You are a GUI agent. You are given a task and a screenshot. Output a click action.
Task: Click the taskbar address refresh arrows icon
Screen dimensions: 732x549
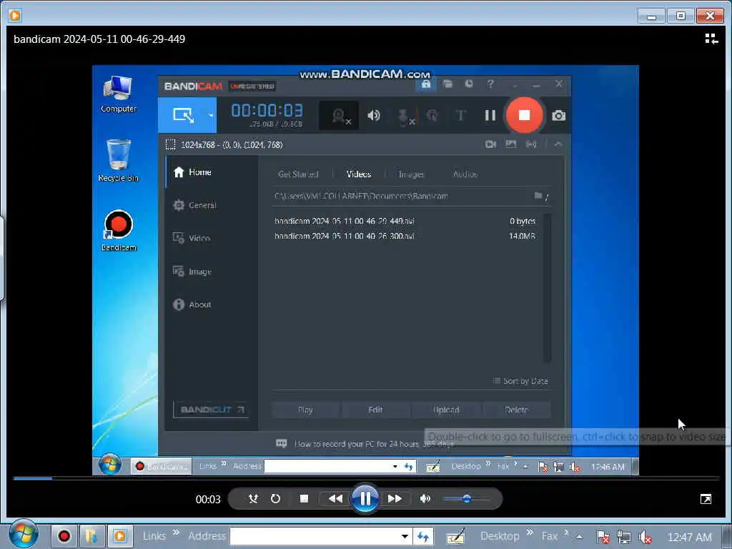pyautogui.click(x=423, y=536)
